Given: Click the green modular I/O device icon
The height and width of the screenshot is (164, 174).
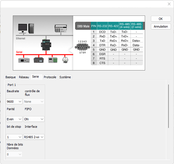Looking at the screenshot, I should (53, 60).
